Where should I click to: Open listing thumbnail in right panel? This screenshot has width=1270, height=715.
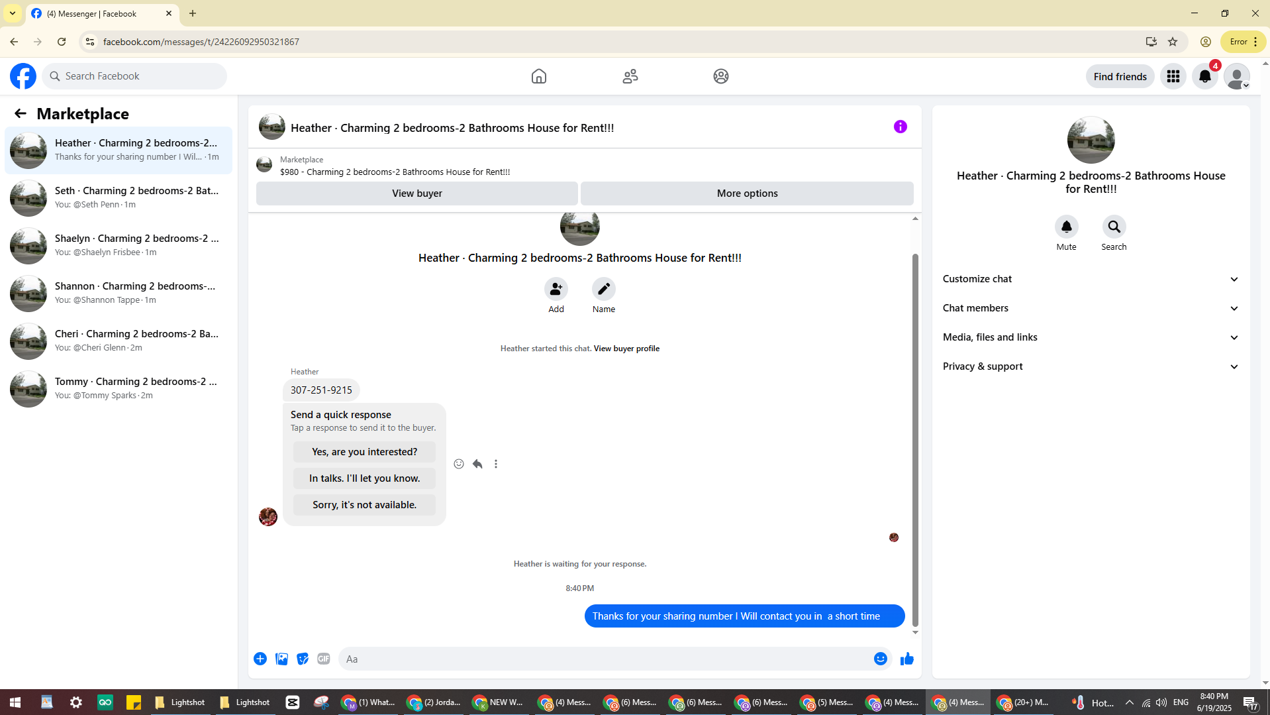point(1091,140)
